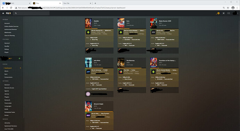Viewport: 240px width, 131px height.
Task: Click the Plex search field
Action: [x=32, y=13]
